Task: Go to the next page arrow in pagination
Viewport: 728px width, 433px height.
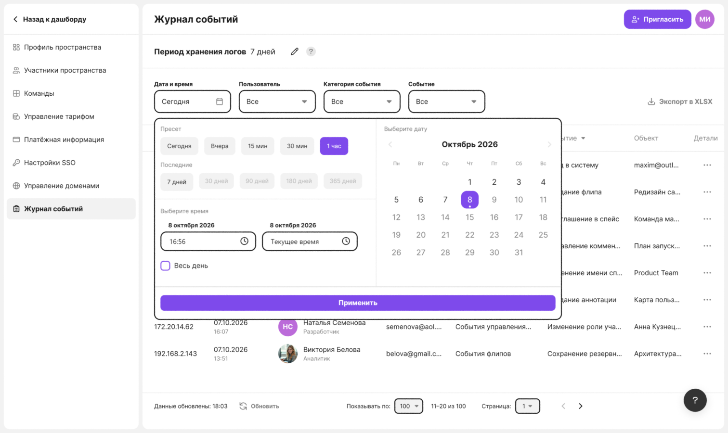Action: point(581,406)
